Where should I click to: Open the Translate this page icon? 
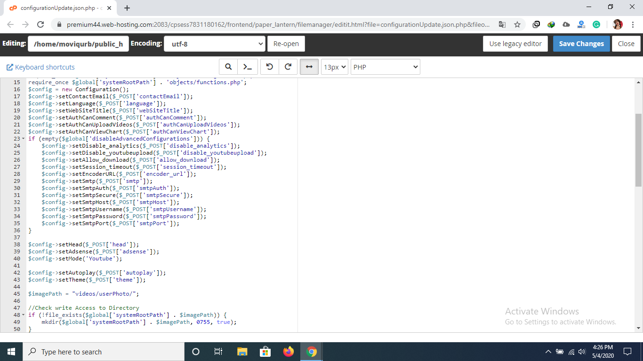click(x=502, y=24)
